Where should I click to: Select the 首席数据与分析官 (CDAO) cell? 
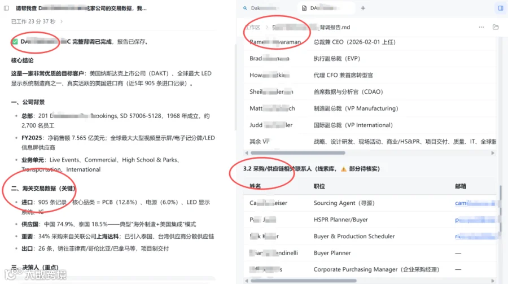[x=348, y=91]
